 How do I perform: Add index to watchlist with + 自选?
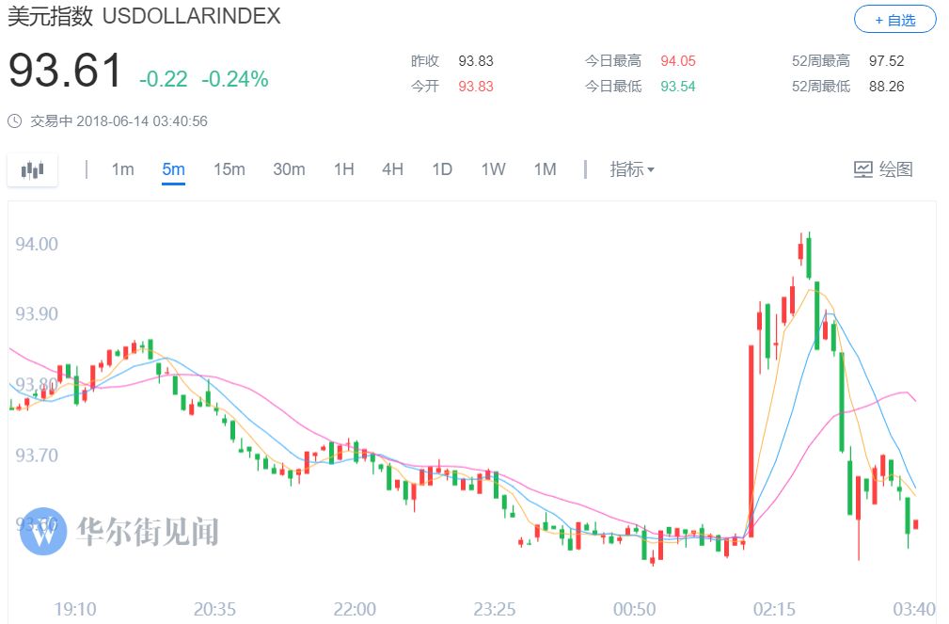tap(894, 20)
